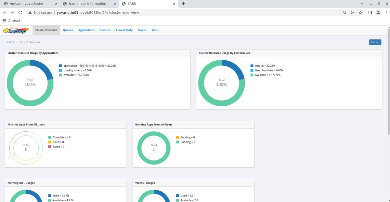Click the side panel icon in the toolbar
Viewport: 390px width, 202px height.
point(370,12)
